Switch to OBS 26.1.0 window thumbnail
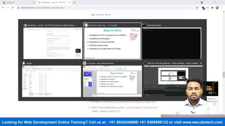Screen dimensions: 225x126 tap(173, 81)
